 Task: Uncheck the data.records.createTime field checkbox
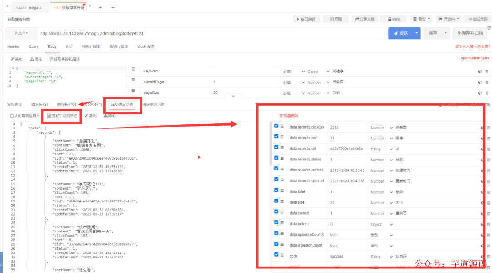tap(277, 169)
